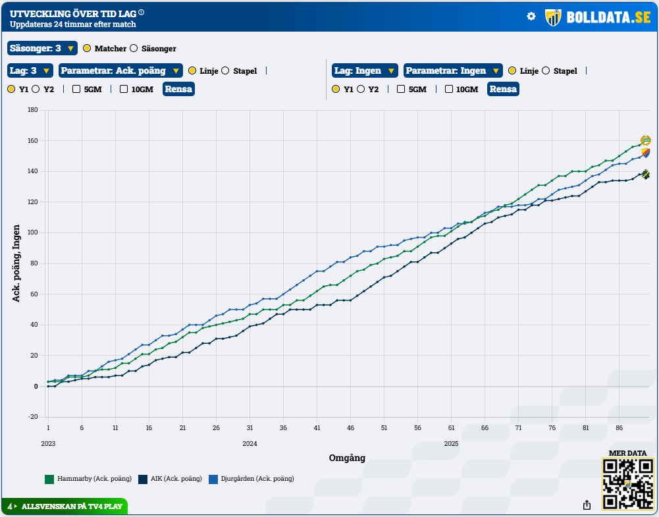Open the Parametrar: Ack. poäng dropdown
The image size is (659, 517).
pyautogui.click(x=121, y=70)
